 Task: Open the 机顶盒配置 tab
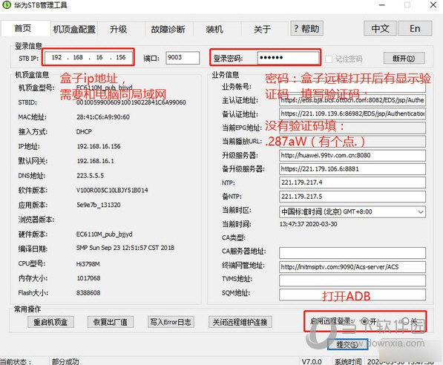click(x=74, y=29)
